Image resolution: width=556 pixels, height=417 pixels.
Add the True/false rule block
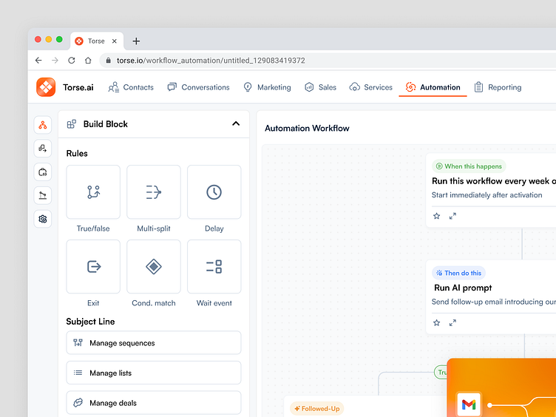93,191
